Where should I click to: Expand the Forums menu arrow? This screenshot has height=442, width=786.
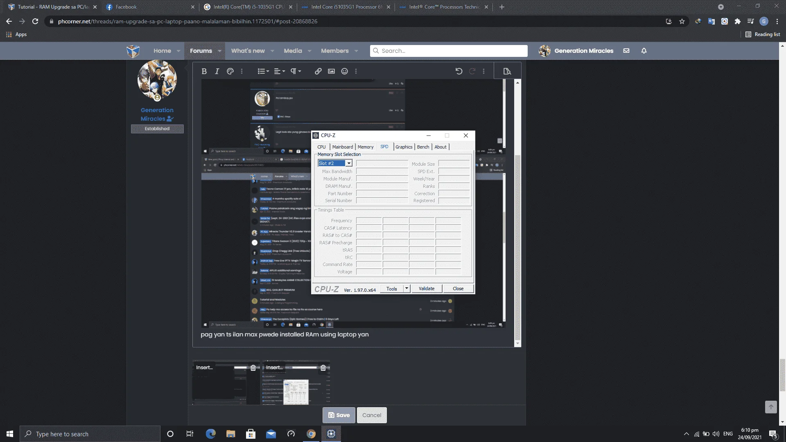pos(219,51)
